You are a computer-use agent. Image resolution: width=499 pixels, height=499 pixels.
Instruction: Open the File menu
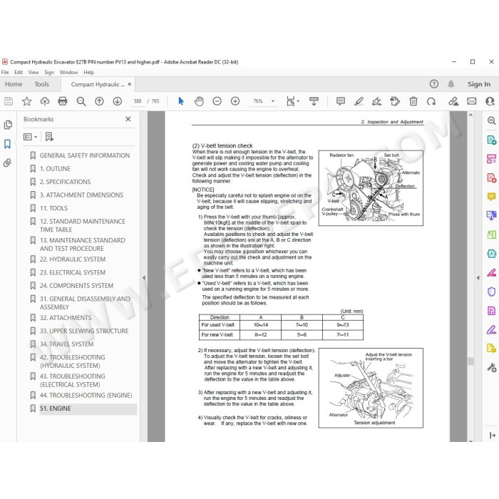click(x=5, y=72)
